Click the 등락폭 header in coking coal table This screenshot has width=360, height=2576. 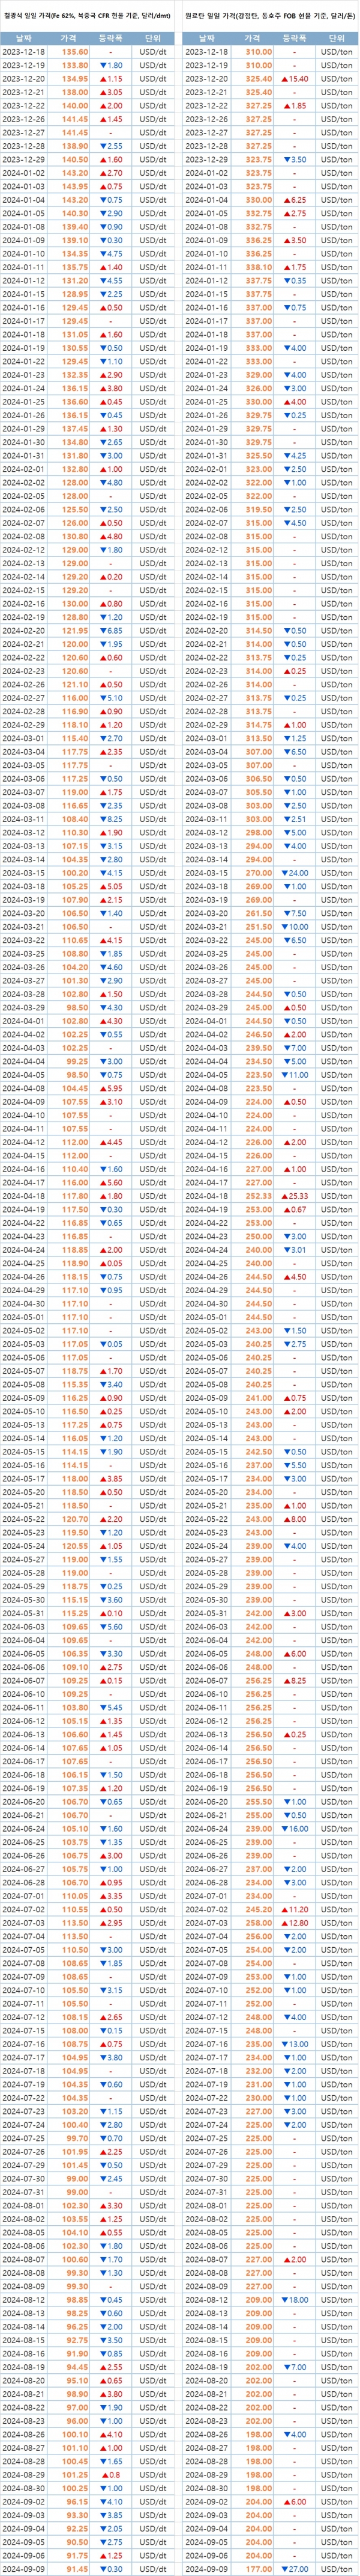(x=294, y=36)
